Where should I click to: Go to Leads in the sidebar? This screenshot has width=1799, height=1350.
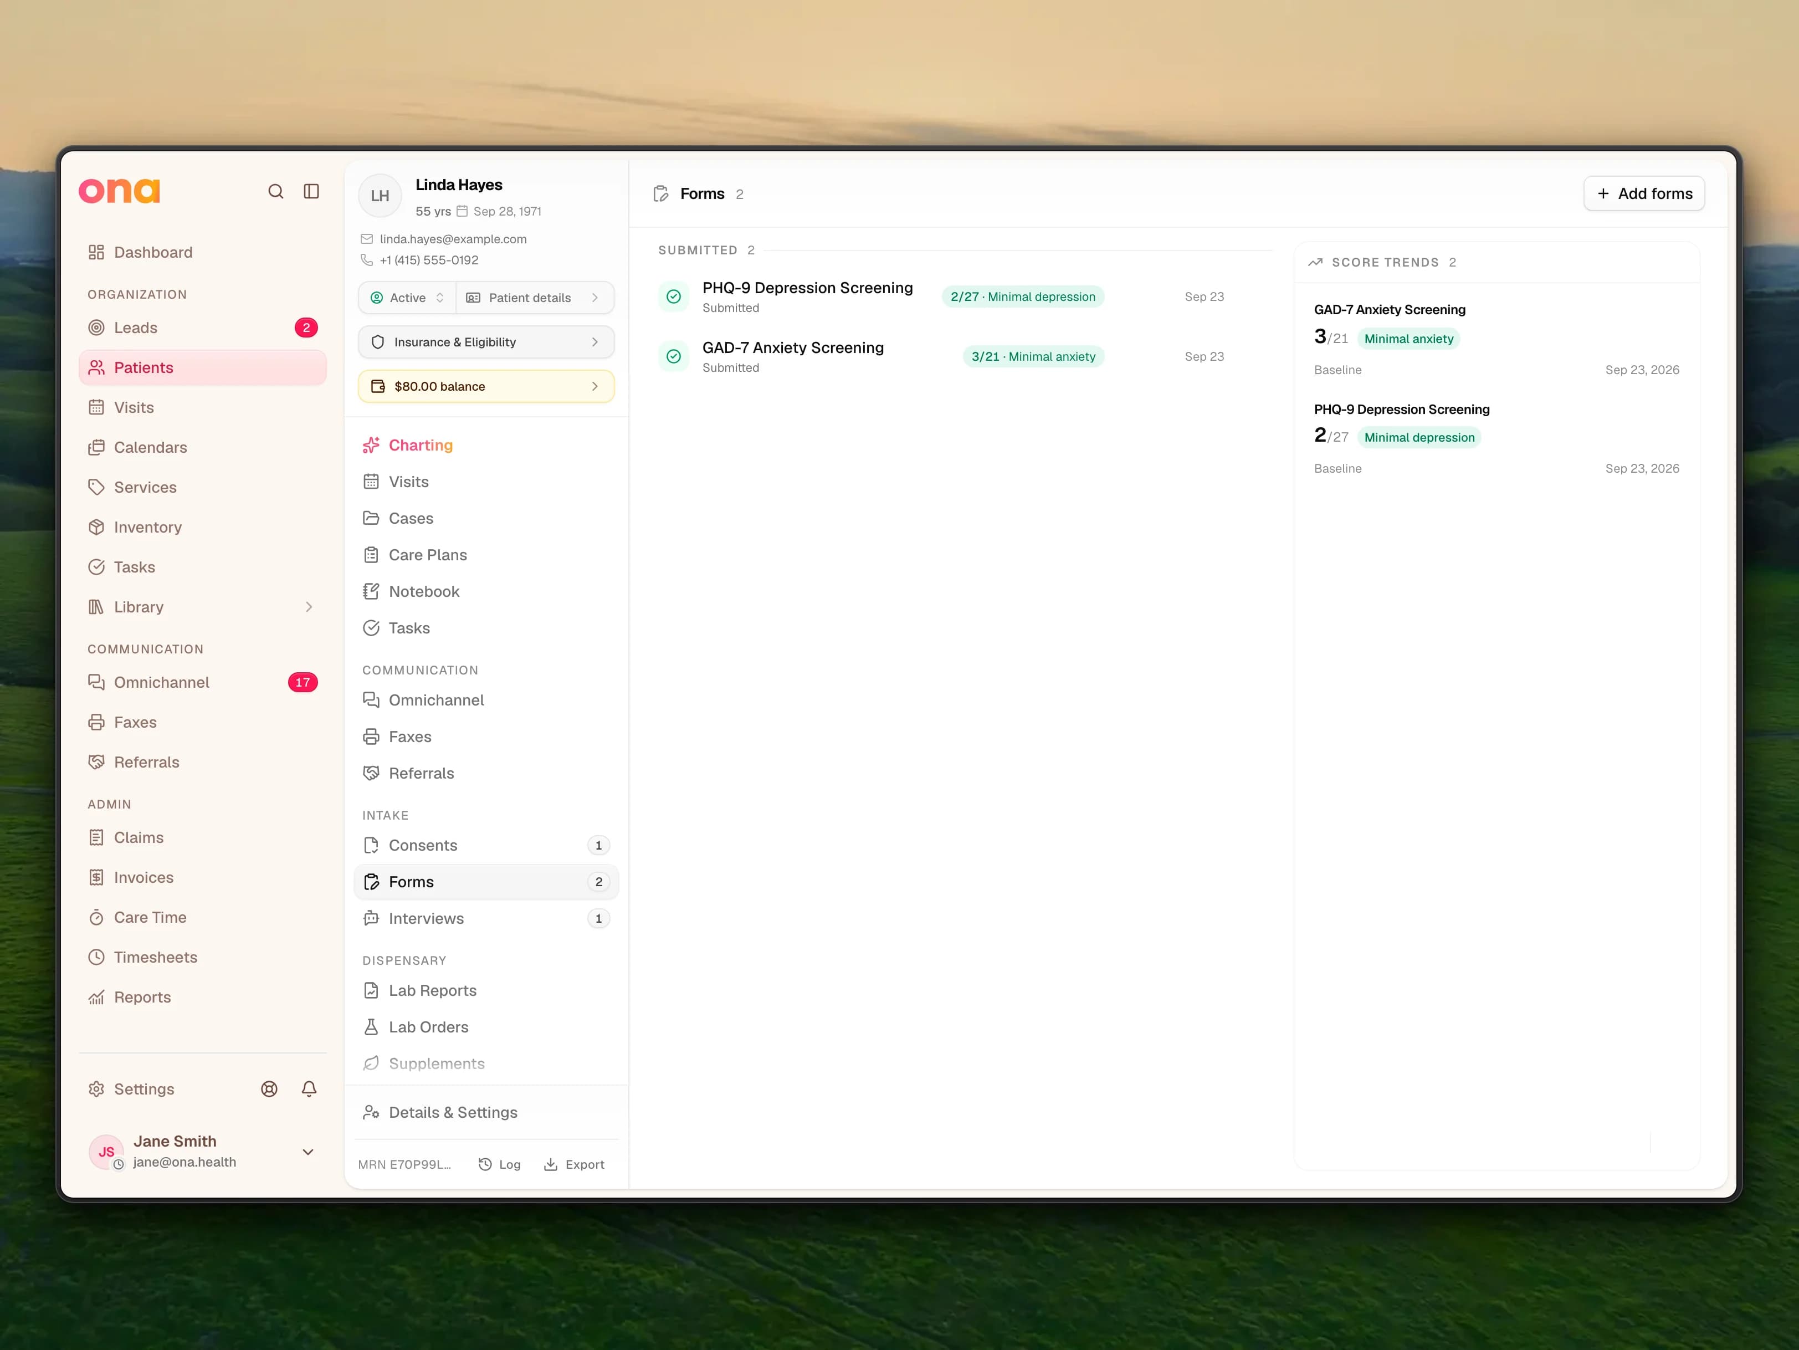(x=203, y=328)
